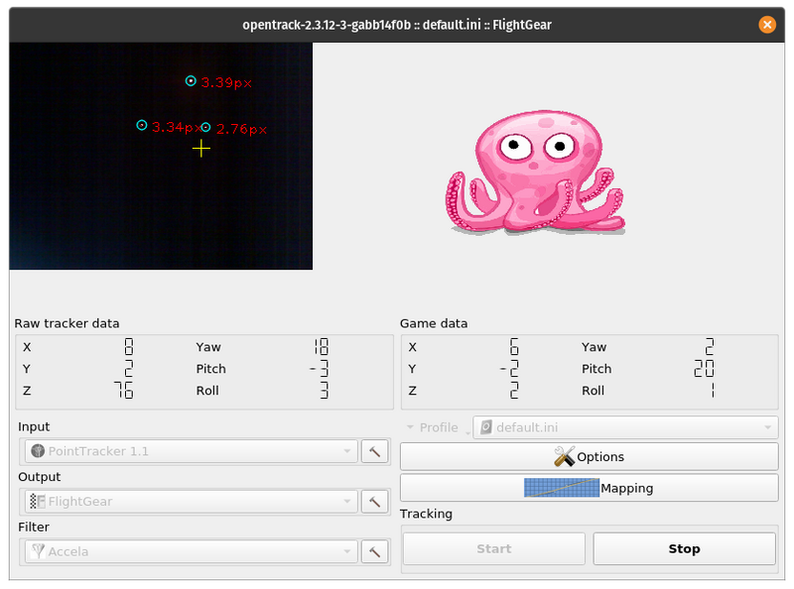The image size is (794, 589).
Task: Click the game data X value 6
Action: tap(514, 347)
